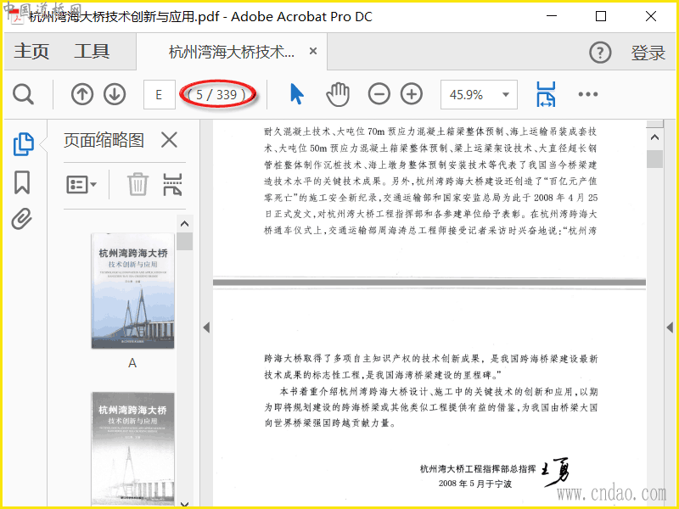Screen dimensions: 679x509
Task: Open the help question mark
Action: (600, 53)
